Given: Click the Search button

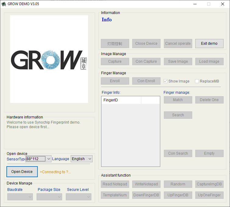Looking at the screenshot, I should point(178,115).
